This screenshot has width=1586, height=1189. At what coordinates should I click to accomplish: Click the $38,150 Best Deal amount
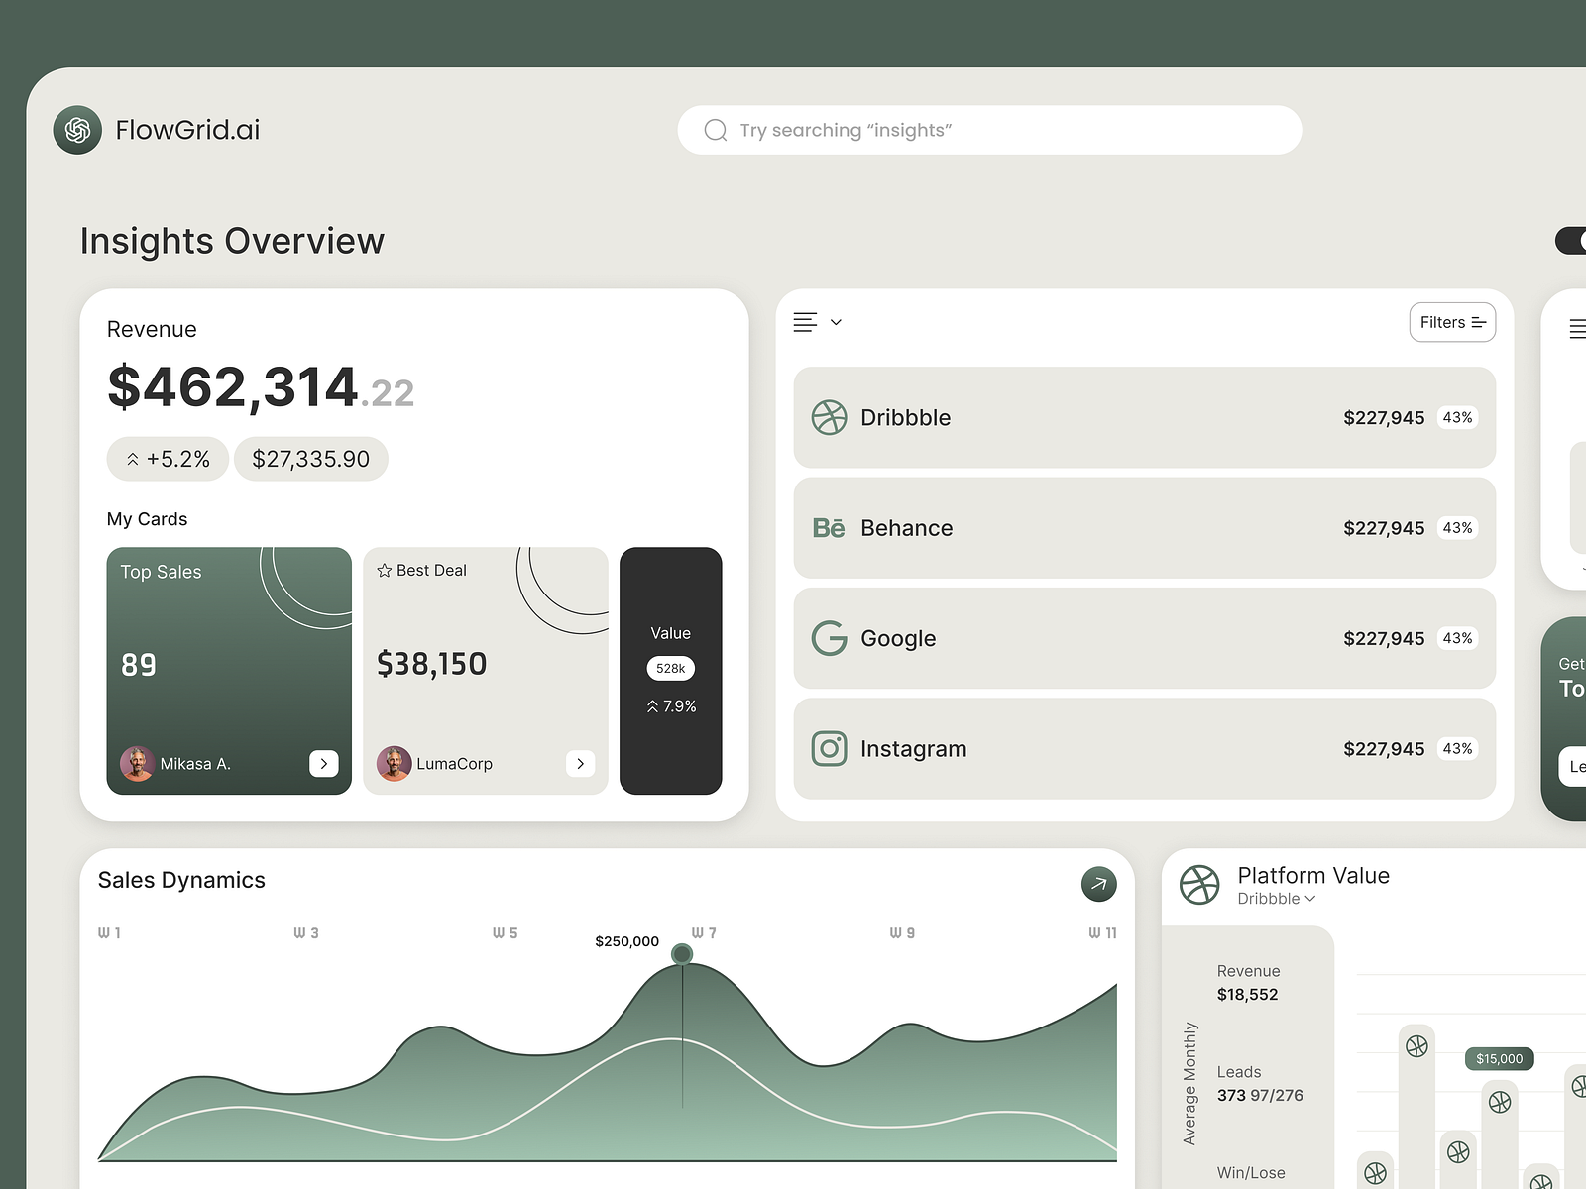click(431, 664)
